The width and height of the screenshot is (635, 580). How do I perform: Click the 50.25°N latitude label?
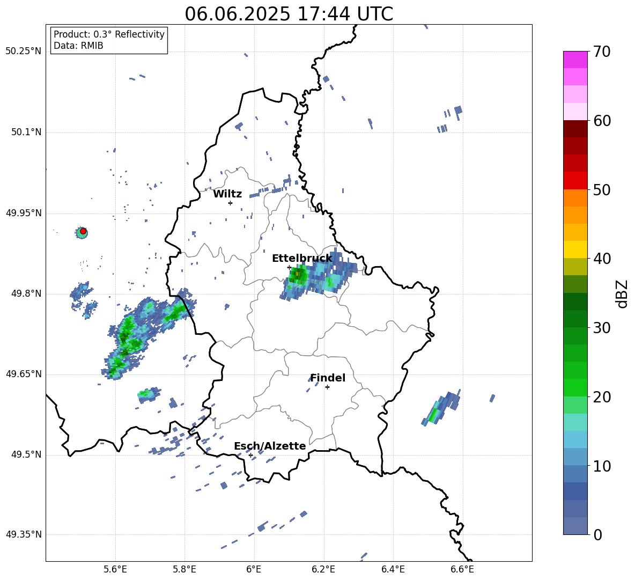coord(24,52)
